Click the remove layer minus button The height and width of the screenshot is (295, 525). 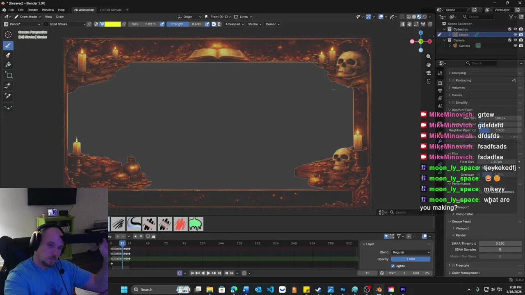(x=123, y=236)
